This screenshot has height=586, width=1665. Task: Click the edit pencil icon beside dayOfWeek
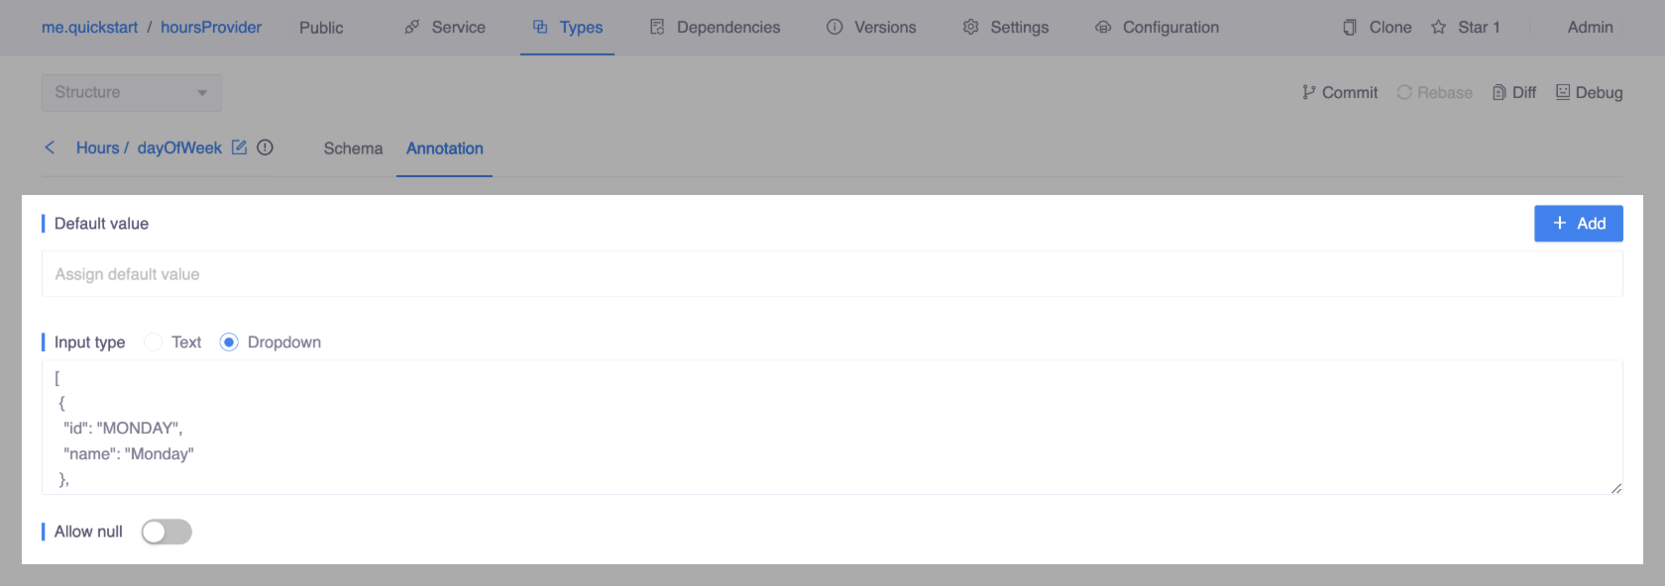239,147
